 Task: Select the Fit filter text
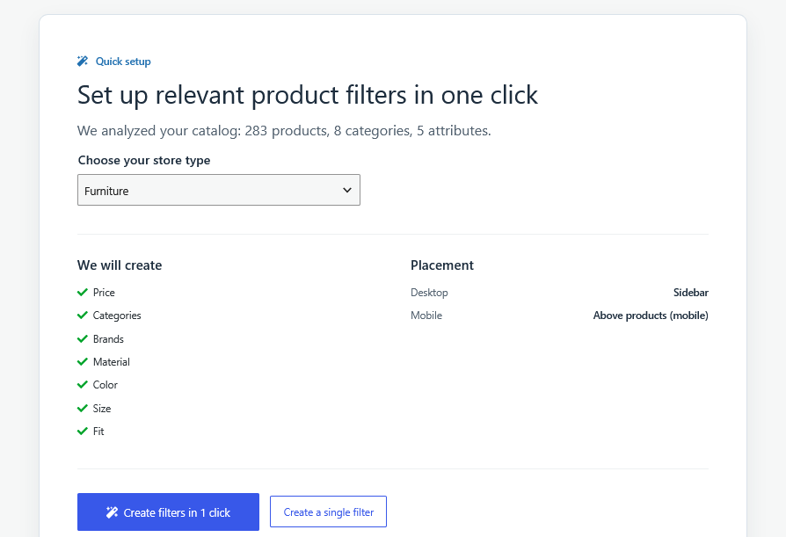(x=98, y=432)
